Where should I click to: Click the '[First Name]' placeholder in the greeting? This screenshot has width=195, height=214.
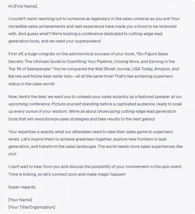coord(26,6)
